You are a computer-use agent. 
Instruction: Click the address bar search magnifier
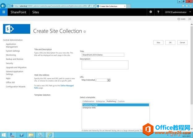pos(89,6)
